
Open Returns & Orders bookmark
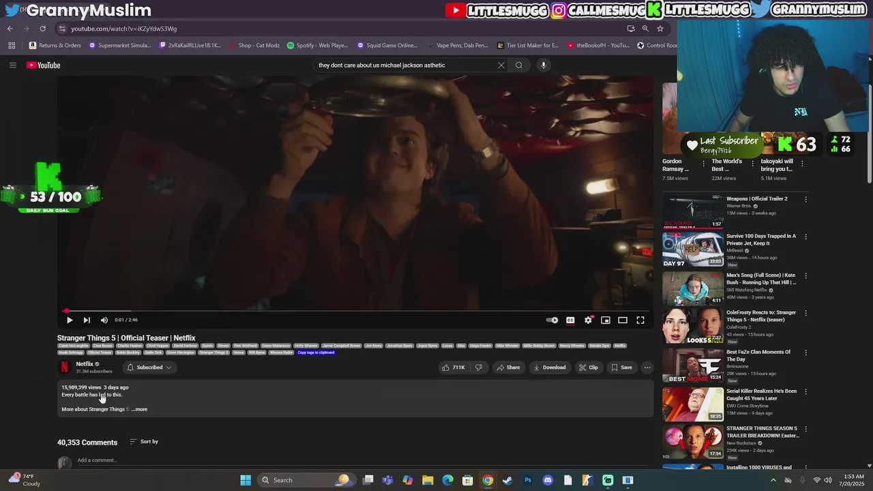click(55, 46)
